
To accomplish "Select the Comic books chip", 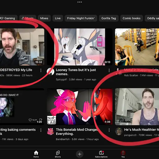I will pyautogui.click(x=131, y=18).
